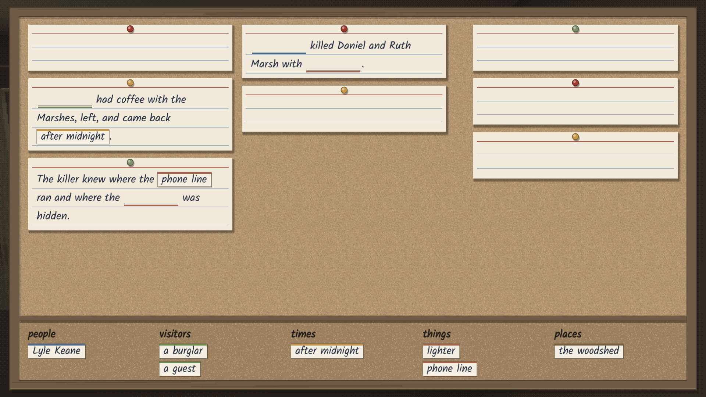Click the word 'hidden.' on the killer card
This screenshot has height=397, width=706.
click(x=53, y=216)
